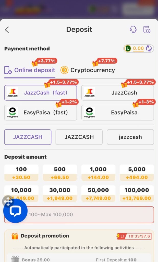
Task: Click the deposit amount input field
Action: pos(79,215)
